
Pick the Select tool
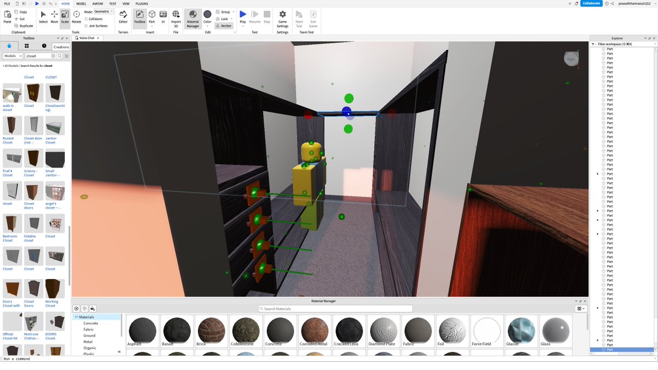43,16
